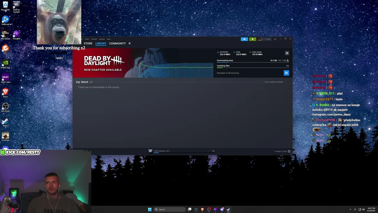
Task: Click the Steam download icon beside 52.7 GB
Action: coord(288,60)
